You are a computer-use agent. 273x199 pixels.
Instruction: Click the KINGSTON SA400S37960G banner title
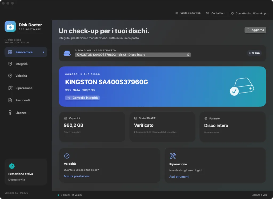[107, 82]
